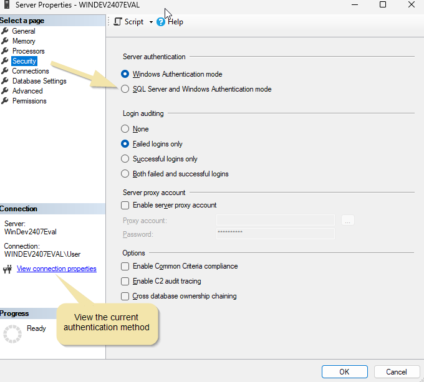This screenshot has width=424, height=382.
Task: Click the 'WINDEV2407EVAL\User' connection text
Action: click(42, 254)
